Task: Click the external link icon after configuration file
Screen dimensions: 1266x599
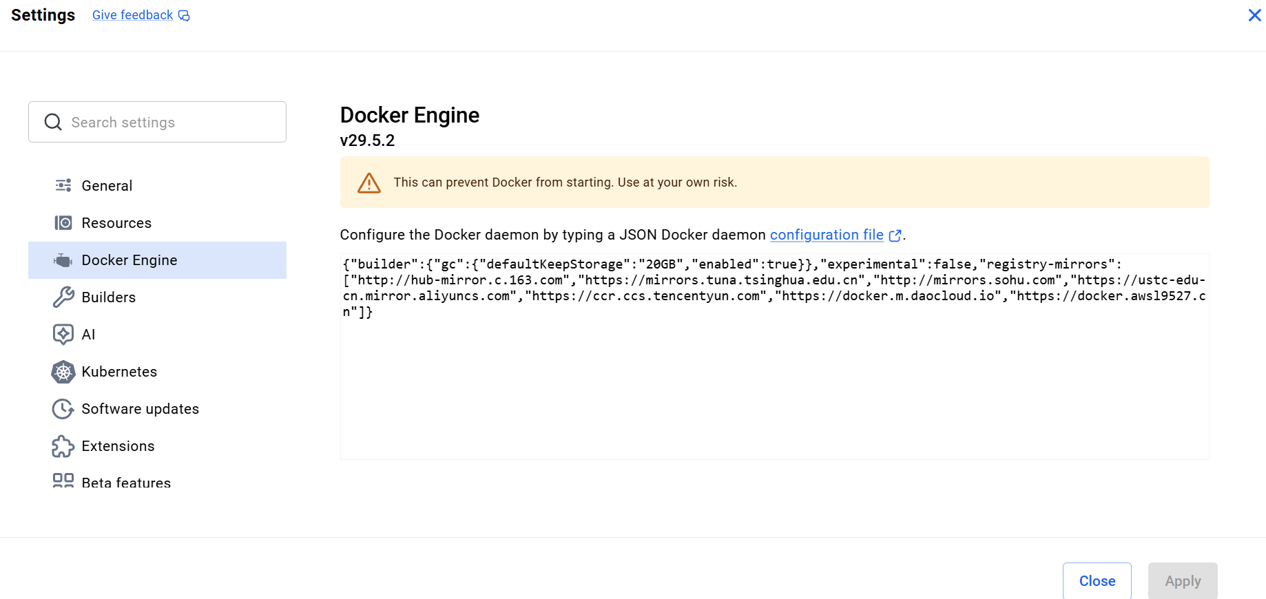Action: [895, 235]
